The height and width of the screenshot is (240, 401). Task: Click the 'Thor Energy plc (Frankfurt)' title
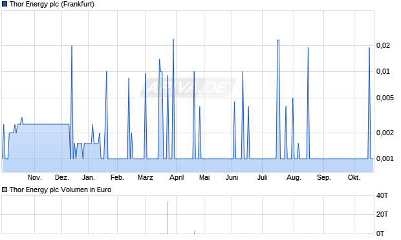[52, 5]
